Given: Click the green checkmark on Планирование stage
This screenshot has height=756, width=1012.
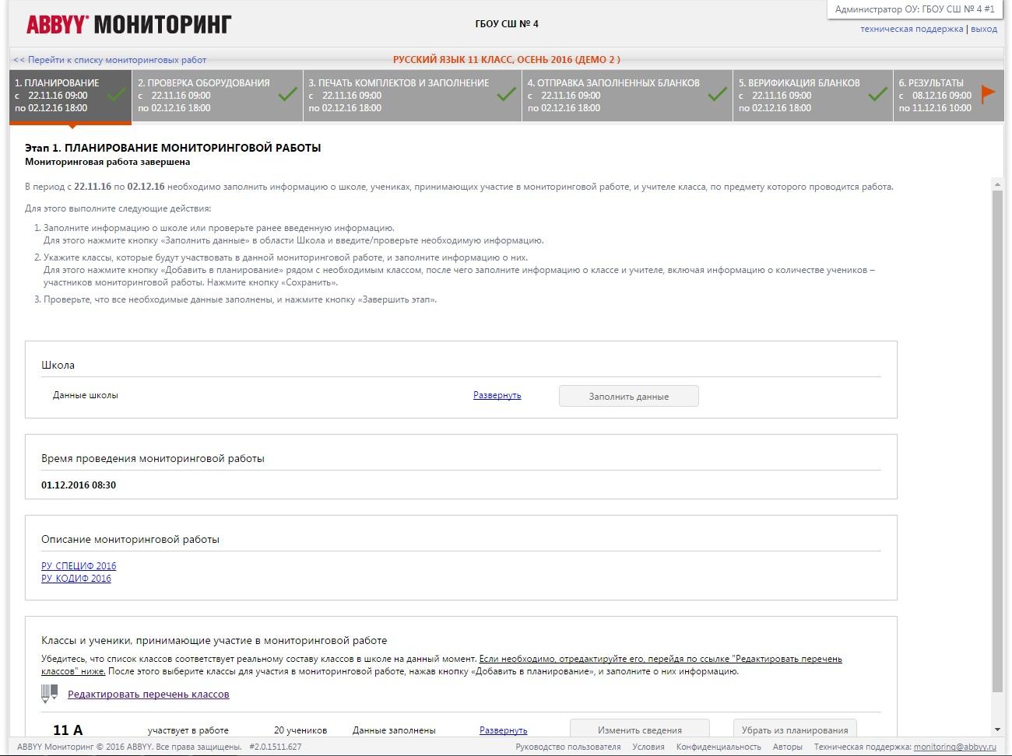Looking at the screenshot, I should click(117, 94).
